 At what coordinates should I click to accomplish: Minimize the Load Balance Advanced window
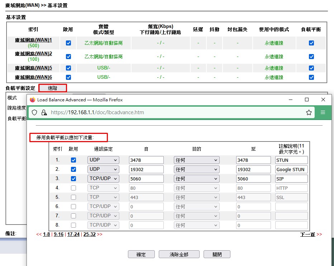290,100
